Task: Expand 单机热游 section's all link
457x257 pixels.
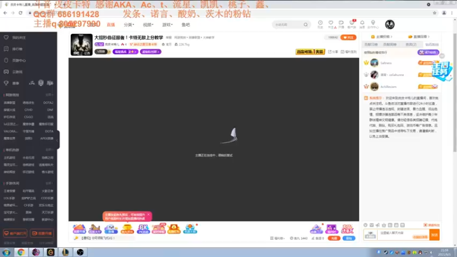Action: point(49,150)
